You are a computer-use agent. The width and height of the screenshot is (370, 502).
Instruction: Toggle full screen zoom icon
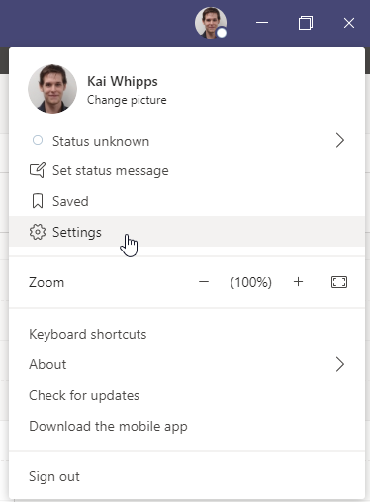click(339, 282)
